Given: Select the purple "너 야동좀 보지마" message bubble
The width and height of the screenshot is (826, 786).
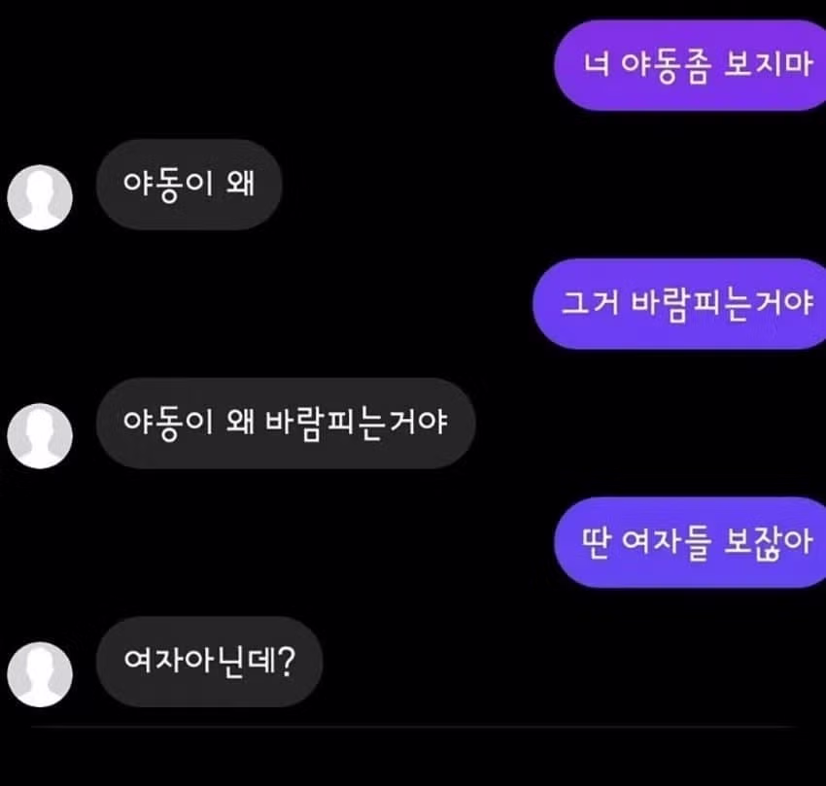Looking at the screenshot, I should click(690, 65).
